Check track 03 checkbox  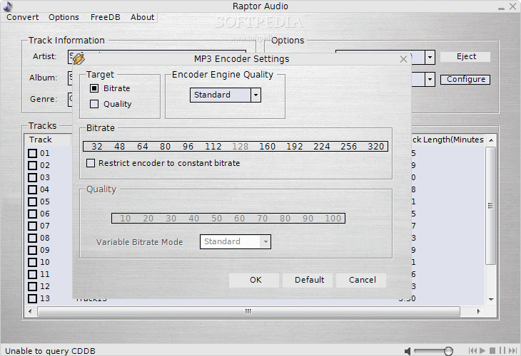pyautogui.click(x=32, y=177)
